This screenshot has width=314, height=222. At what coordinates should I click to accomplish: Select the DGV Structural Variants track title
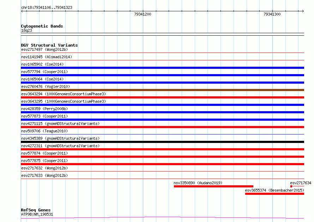click(x=49, y=45)
